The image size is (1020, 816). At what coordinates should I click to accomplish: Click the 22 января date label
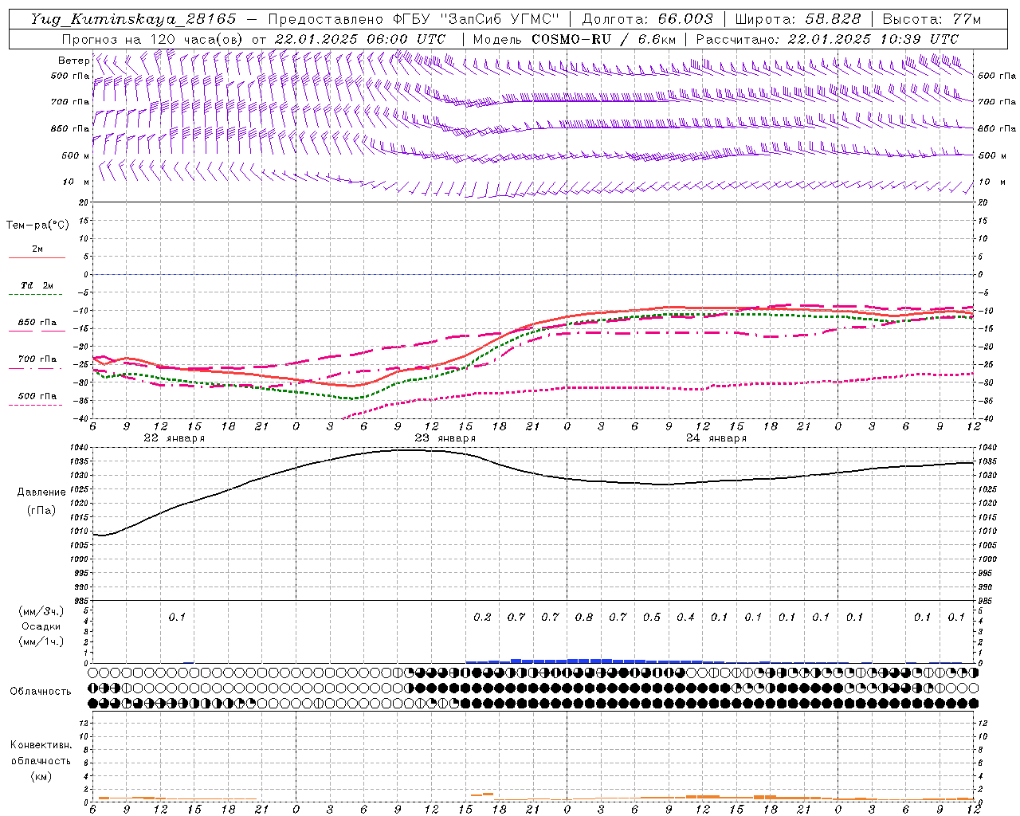pos(174,438)
